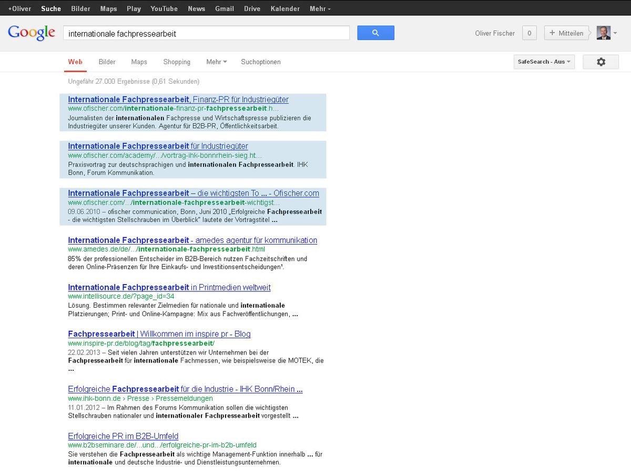The image size is (631, 476).
Task: Click +Oliver in the top bar
Action: (19, 8)
